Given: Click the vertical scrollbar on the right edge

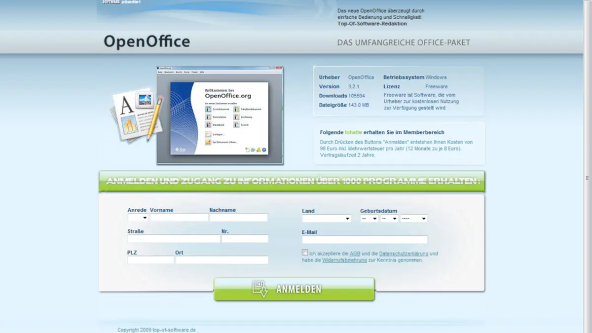Looking at the screenshot, I should click(587, 166).
